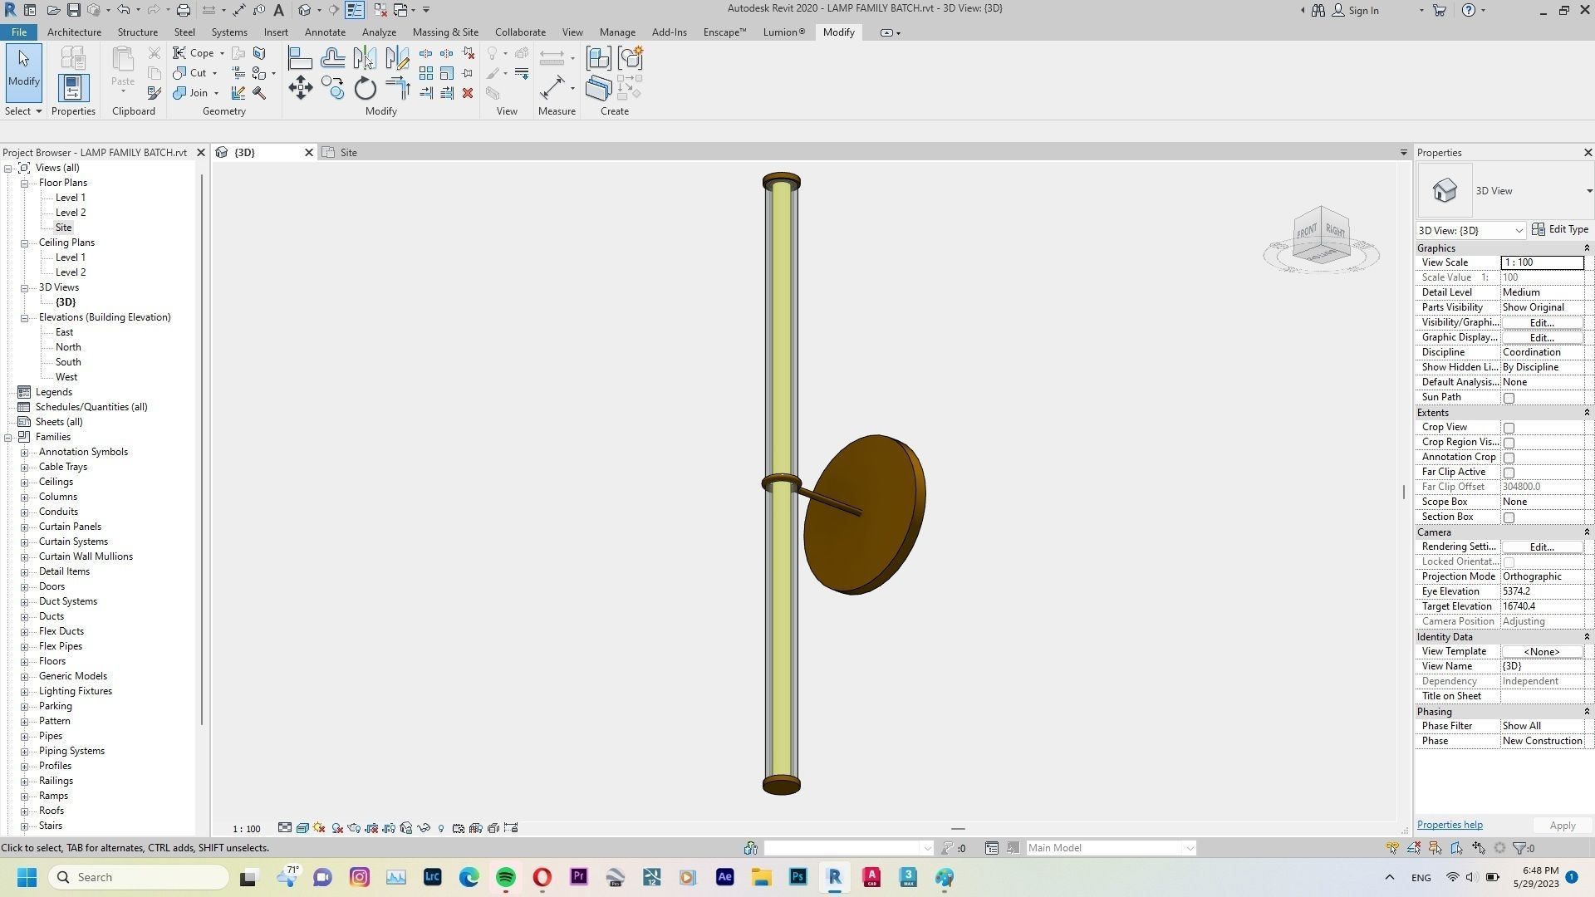Collapse the Floor Plans tree node
The width and height of the screenshot is (1595, 897).
tap(25, 183)
